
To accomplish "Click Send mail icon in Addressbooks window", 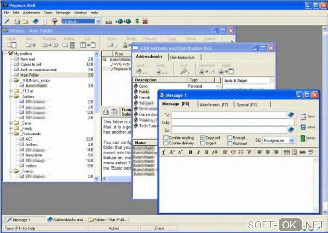I will point(206,71).
